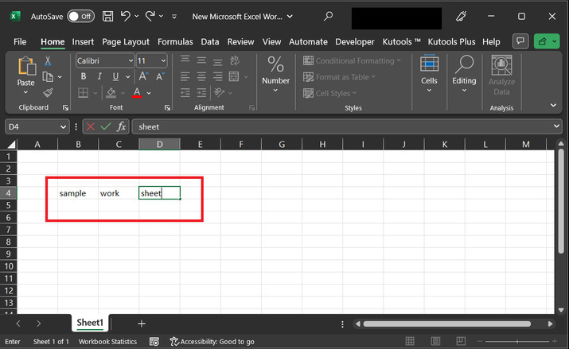The height and width of the screenshot is (349, 569).
Task: Open the Calibri font name dropdown
Action: click(x=131, y=60)
